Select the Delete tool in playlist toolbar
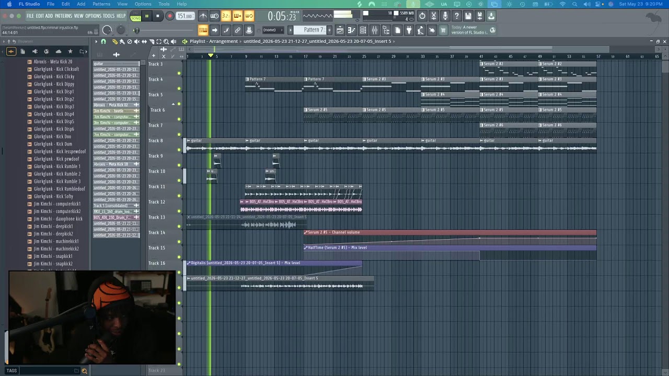This screenshot has height=376, width=669. tap(130, 41)
